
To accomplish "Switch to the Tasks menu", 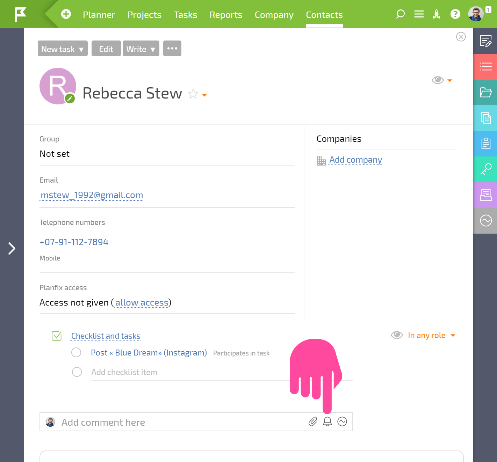I will coord(186,15).
